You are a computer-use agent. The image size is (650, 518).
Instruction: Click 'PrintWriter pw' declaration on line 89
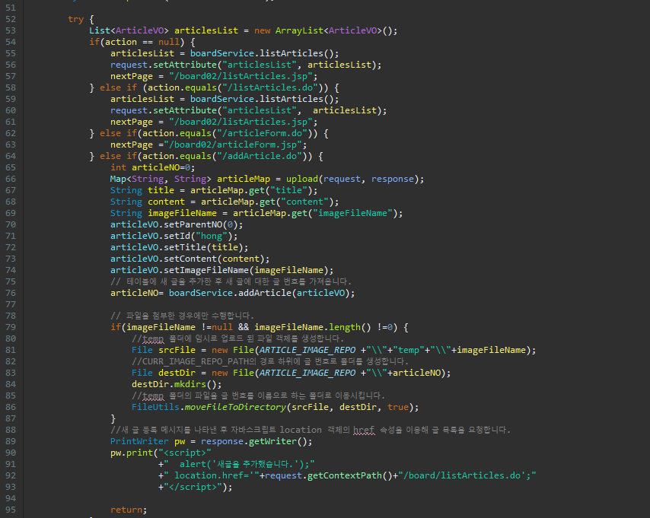[x=148, y=441]
